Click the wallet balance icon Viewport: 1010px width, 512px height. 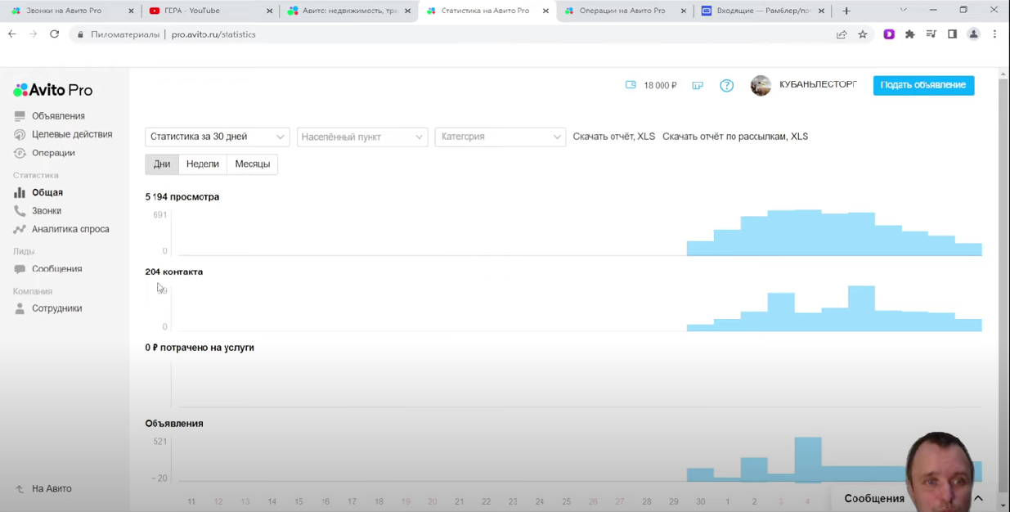pyautogui.click(x=631, y=85)
